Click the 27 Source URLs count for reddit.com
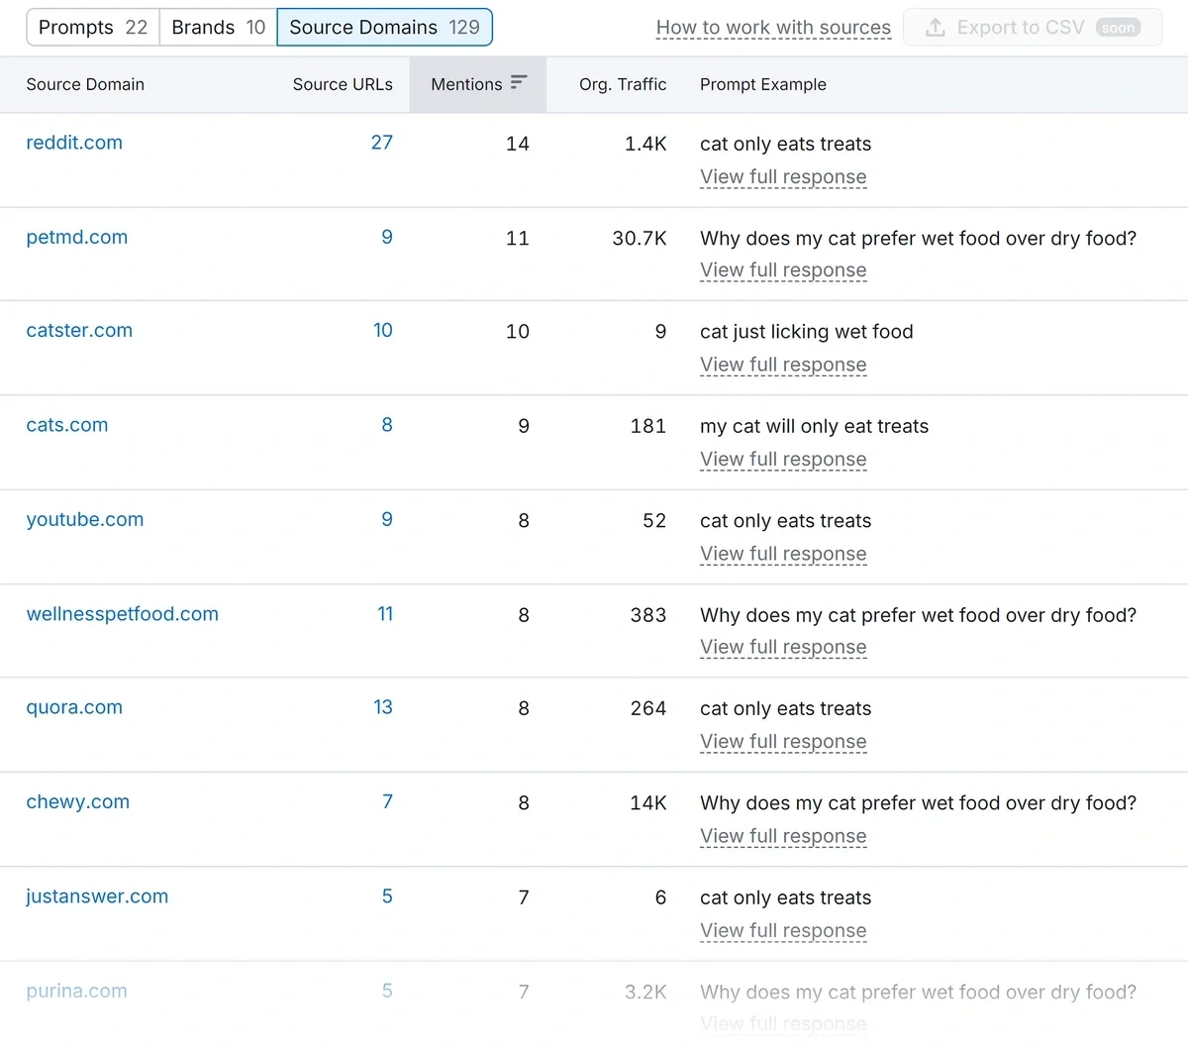Screen dimensions: 1188x1050 click(x=382, y=143)
